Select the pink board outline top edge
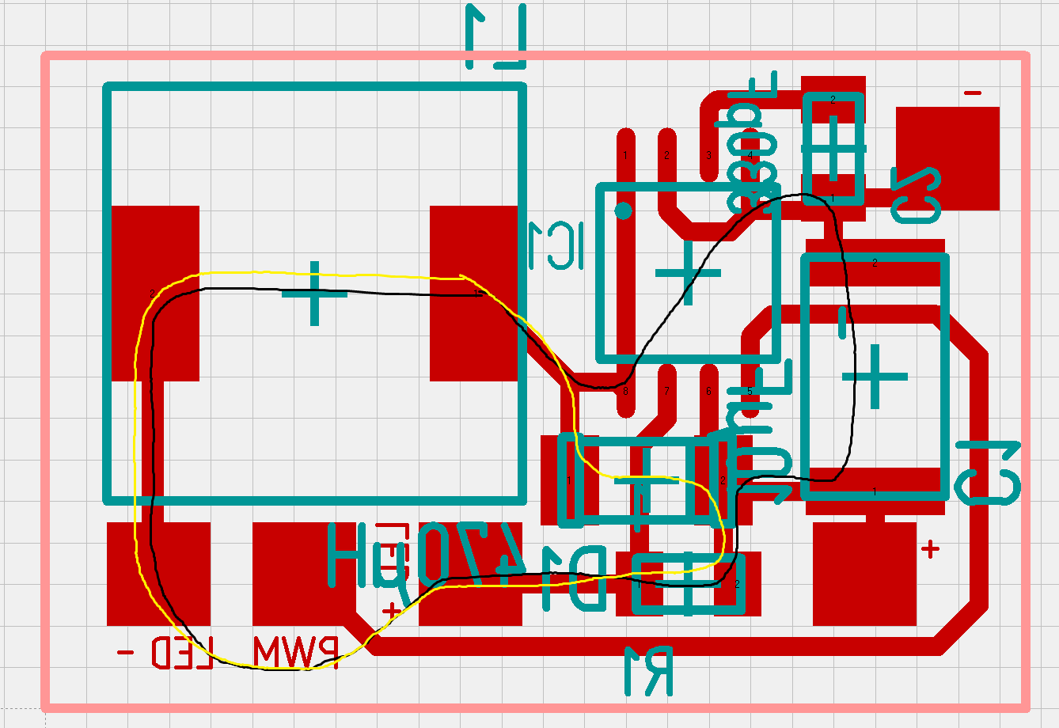The height and width of the screenshot is (728, 1059). coord(536,55)
